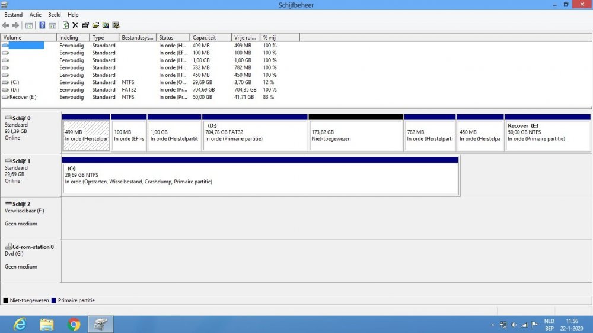Sort list by Bestandssysteem column header
This screenshot has width=593, height=333.
pos(137,38)
